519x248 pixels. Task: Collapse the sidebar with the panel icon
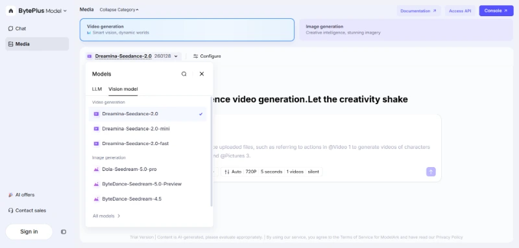tap(64, 232)
